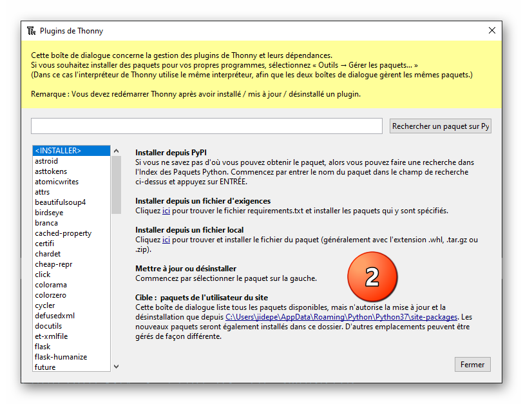Select asttokens package
Image resolution: width=523 pixels, height=404 pixels.
[71, 171]
